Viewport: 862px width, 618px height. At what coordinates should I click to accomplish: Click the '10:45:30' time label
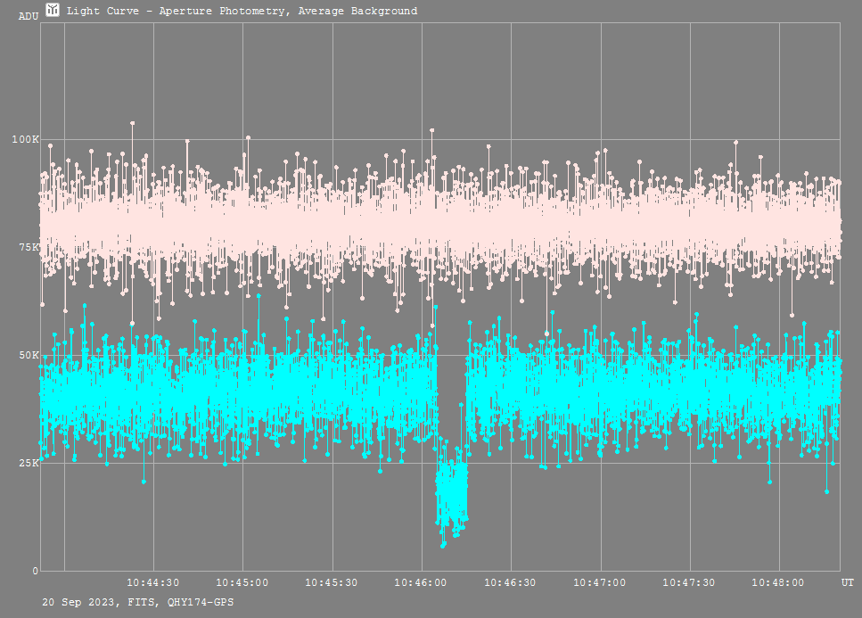click(x=332, y=583)
